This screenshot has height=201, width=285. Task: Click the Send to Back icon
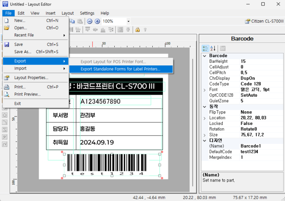pyautogui.click(x=128, y=29)
